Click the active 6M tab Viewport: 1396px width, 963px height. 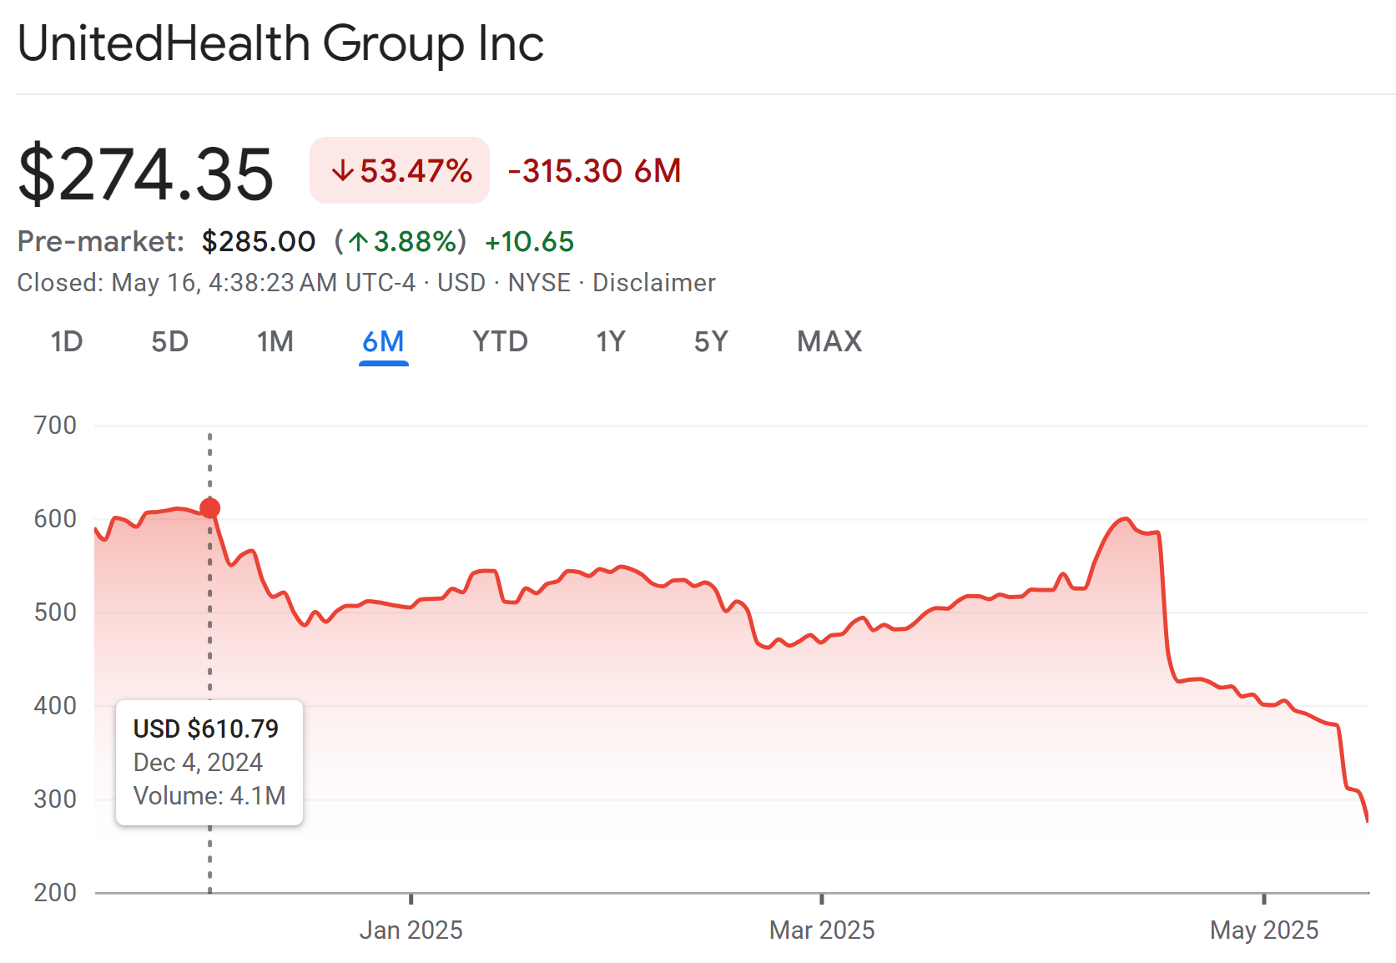pyautogui.click(x=383, y=341)
